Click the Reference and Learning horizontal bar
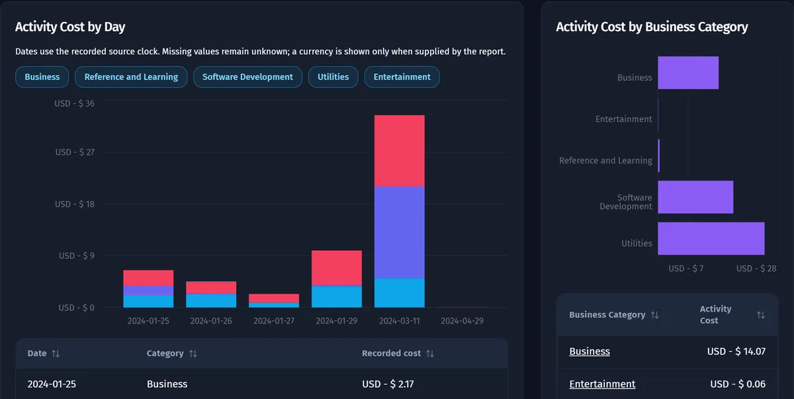The width and height of the screenshot is (794, 399). [659, 155]
